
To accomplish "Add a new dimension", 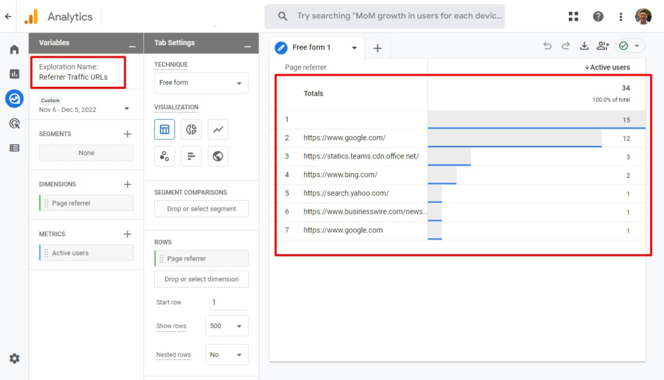I will pos(127,184).
